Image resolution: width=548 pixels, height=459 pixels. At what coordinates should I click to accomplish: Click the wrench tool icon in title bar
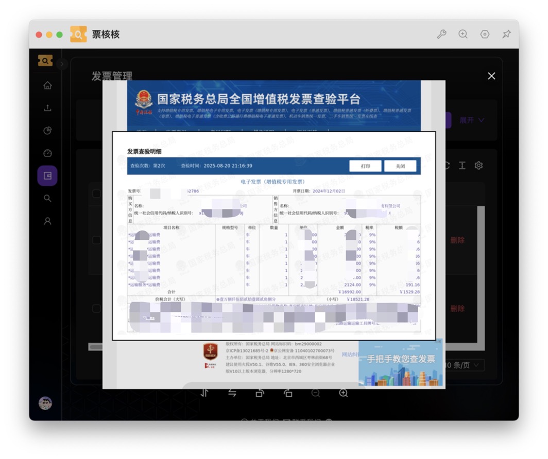pos(441,34)
